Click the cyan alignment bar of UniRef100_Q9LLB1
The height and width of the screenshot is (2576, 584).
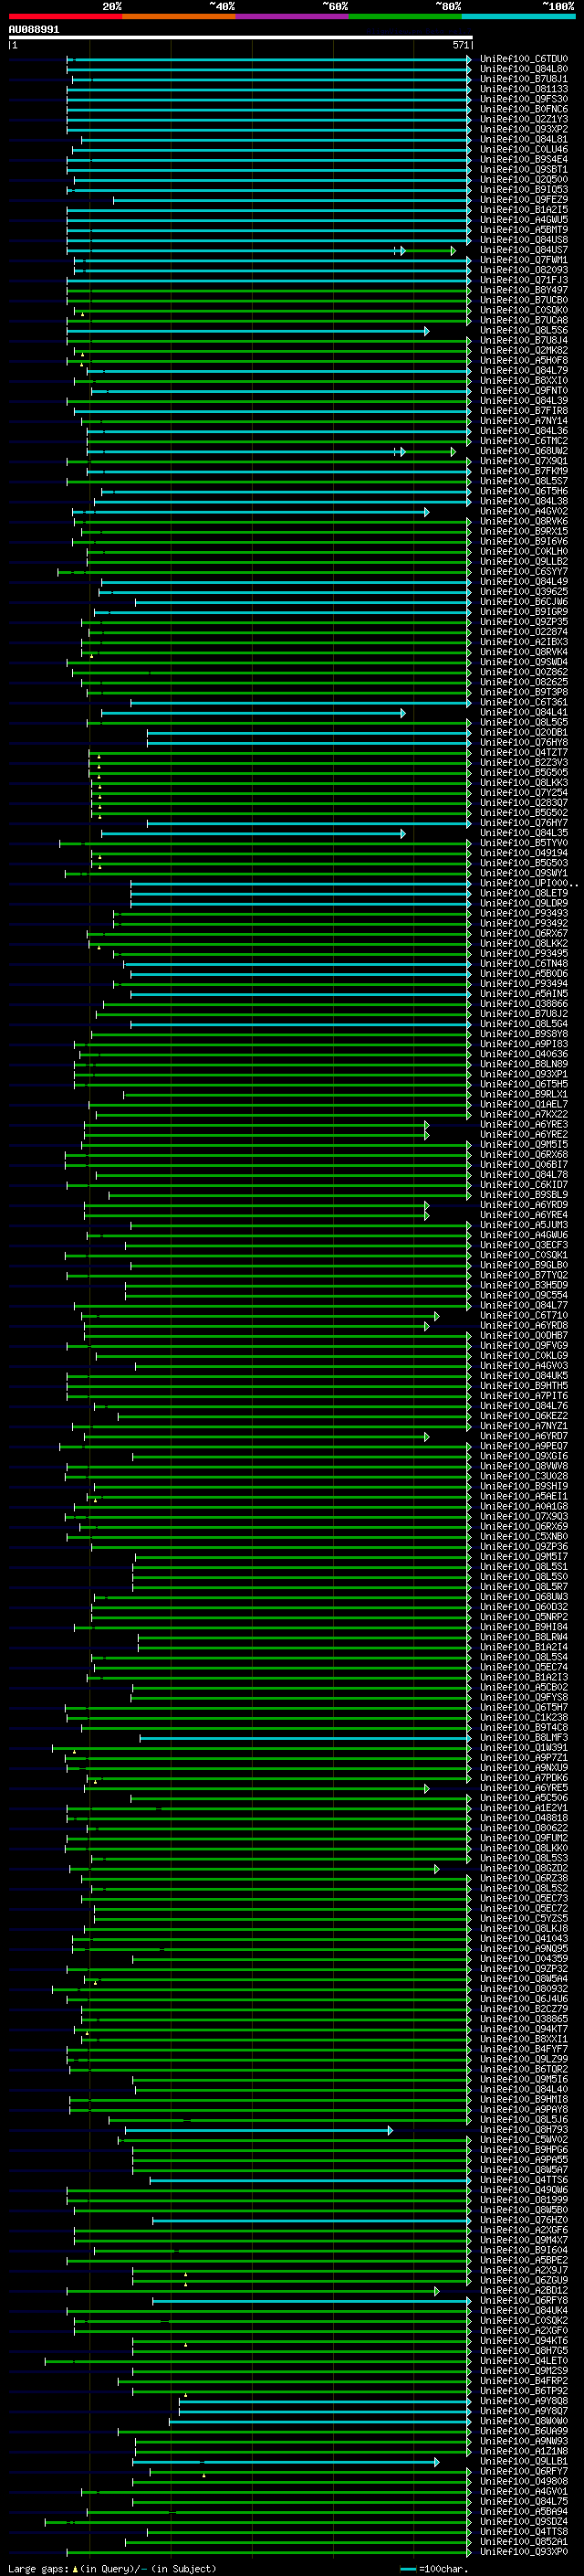coord(286,2461)
